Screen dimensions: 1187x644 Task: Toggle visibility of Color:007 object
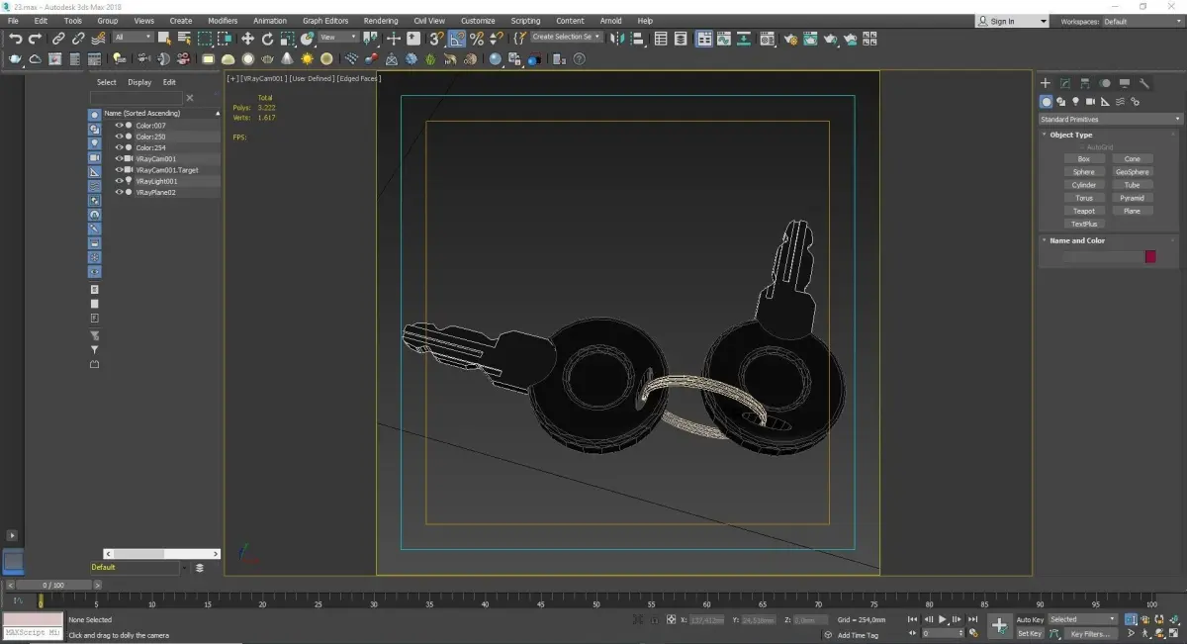[x=119, y=126]
